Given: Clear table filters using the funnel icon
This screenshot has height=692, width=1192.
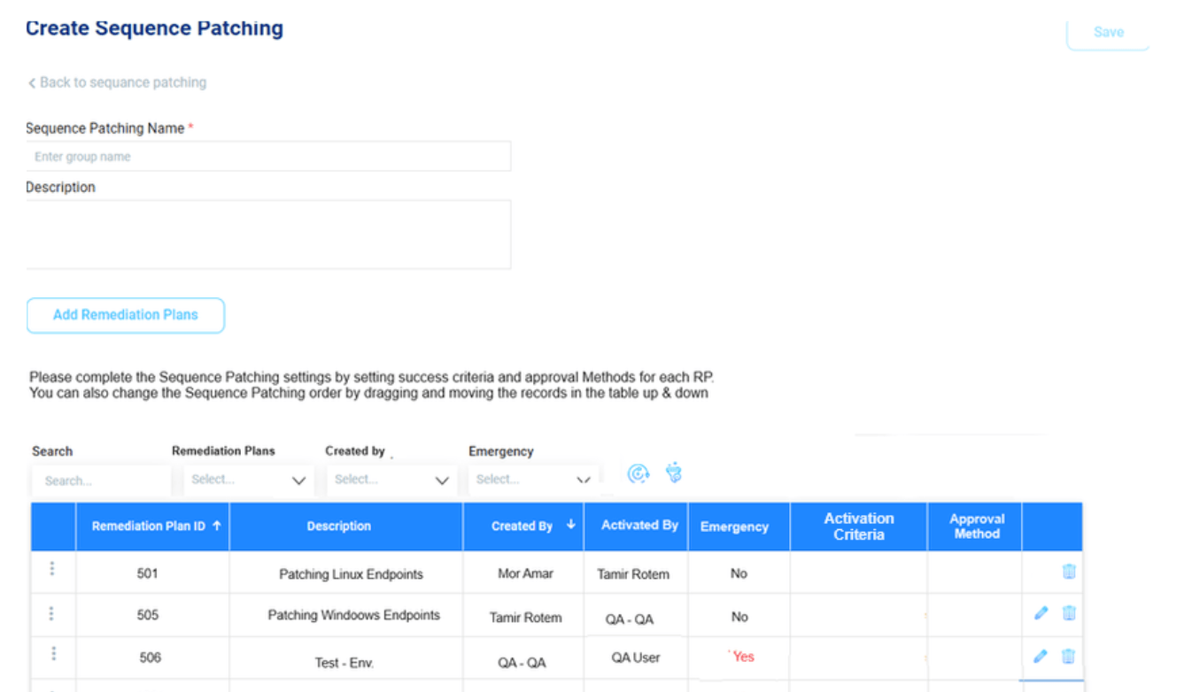Looking at the screenshot, I should [673, 473].
